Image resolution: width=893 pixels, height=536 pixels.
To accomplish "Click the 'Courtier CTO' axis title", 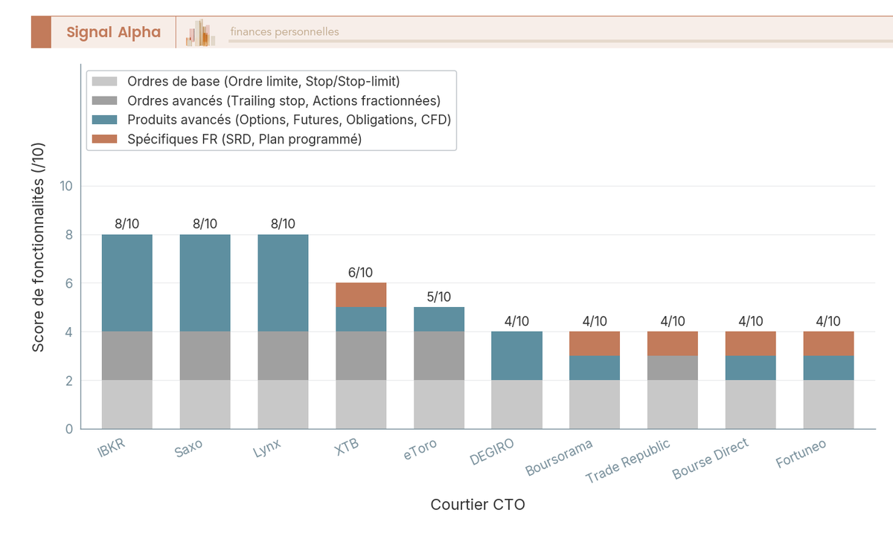I will (x=477, y=504).
